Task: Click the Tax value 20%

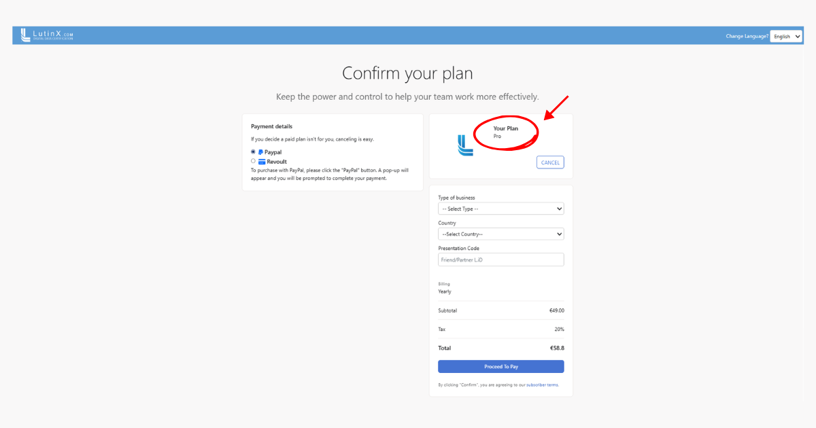Action: [x=559, y=329]
